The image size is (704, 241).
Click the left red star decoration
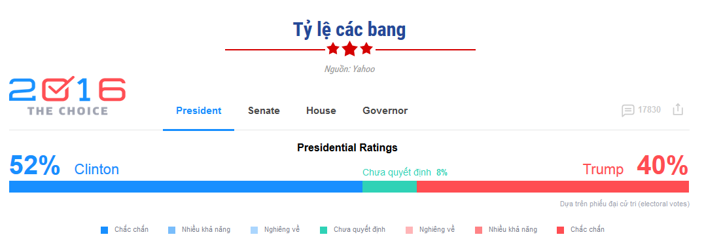pos(332,48)
